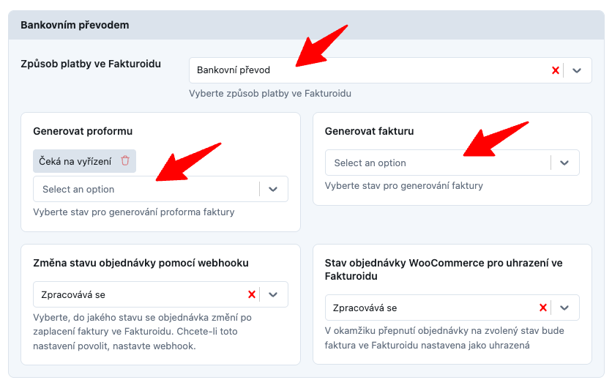612x391 pixels.
Task: Clear the Bankovní převod payment method selection
Action: (556, 70)
